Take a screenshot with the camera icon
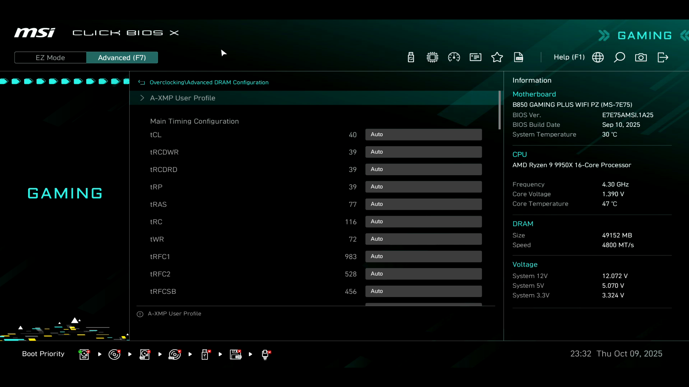Screen dimensions: 689x387 point(641,57)
